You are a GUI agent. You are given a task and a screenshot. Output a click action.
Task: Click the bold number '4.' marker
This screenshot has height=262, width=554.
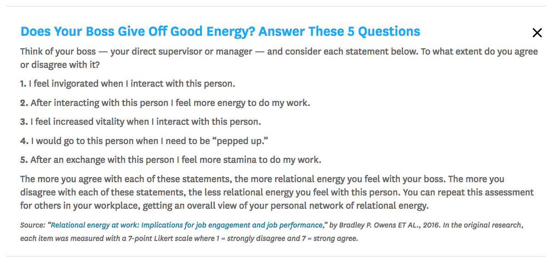24,141
